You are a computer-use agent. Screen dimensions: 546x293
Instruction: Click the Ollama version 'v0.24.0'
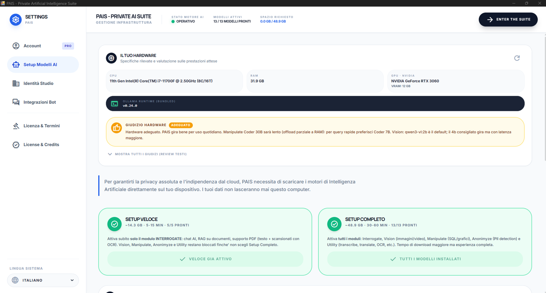(130, 106)
